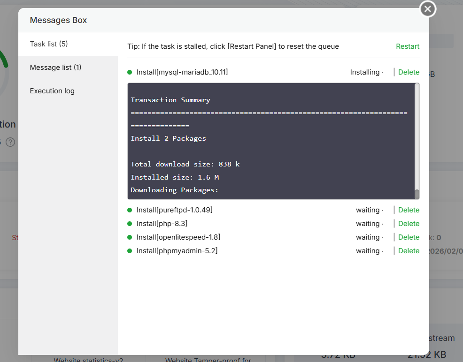Open the Task list (5) tab

click(49, 44)
